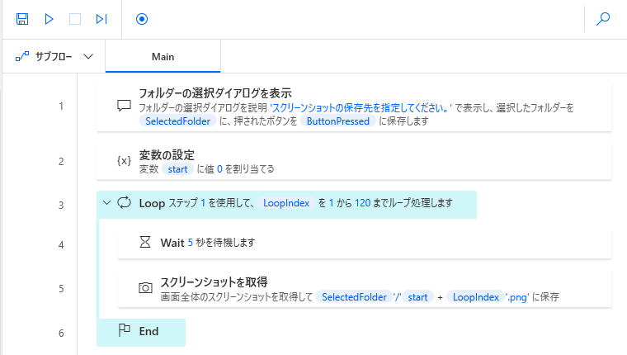Open the flow search magnifier icon

[x=603, y=18]
